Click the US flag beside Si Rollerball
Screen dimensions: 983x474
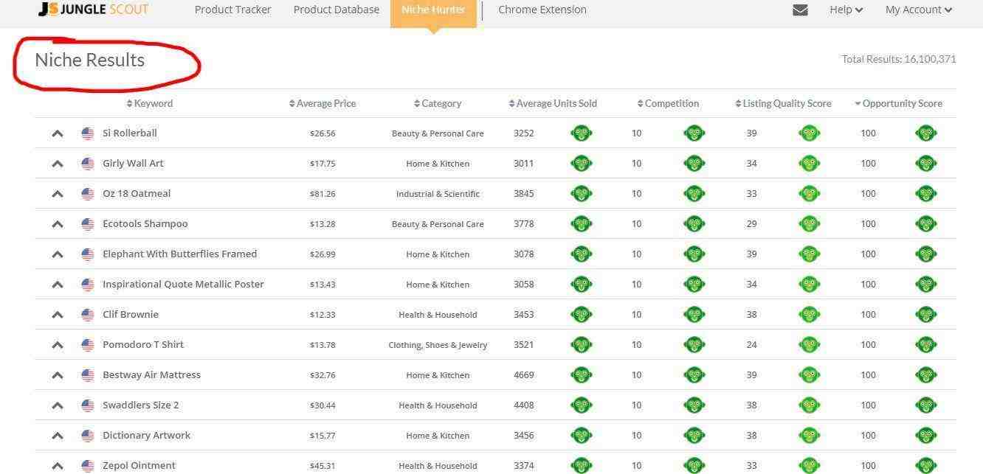88,133
